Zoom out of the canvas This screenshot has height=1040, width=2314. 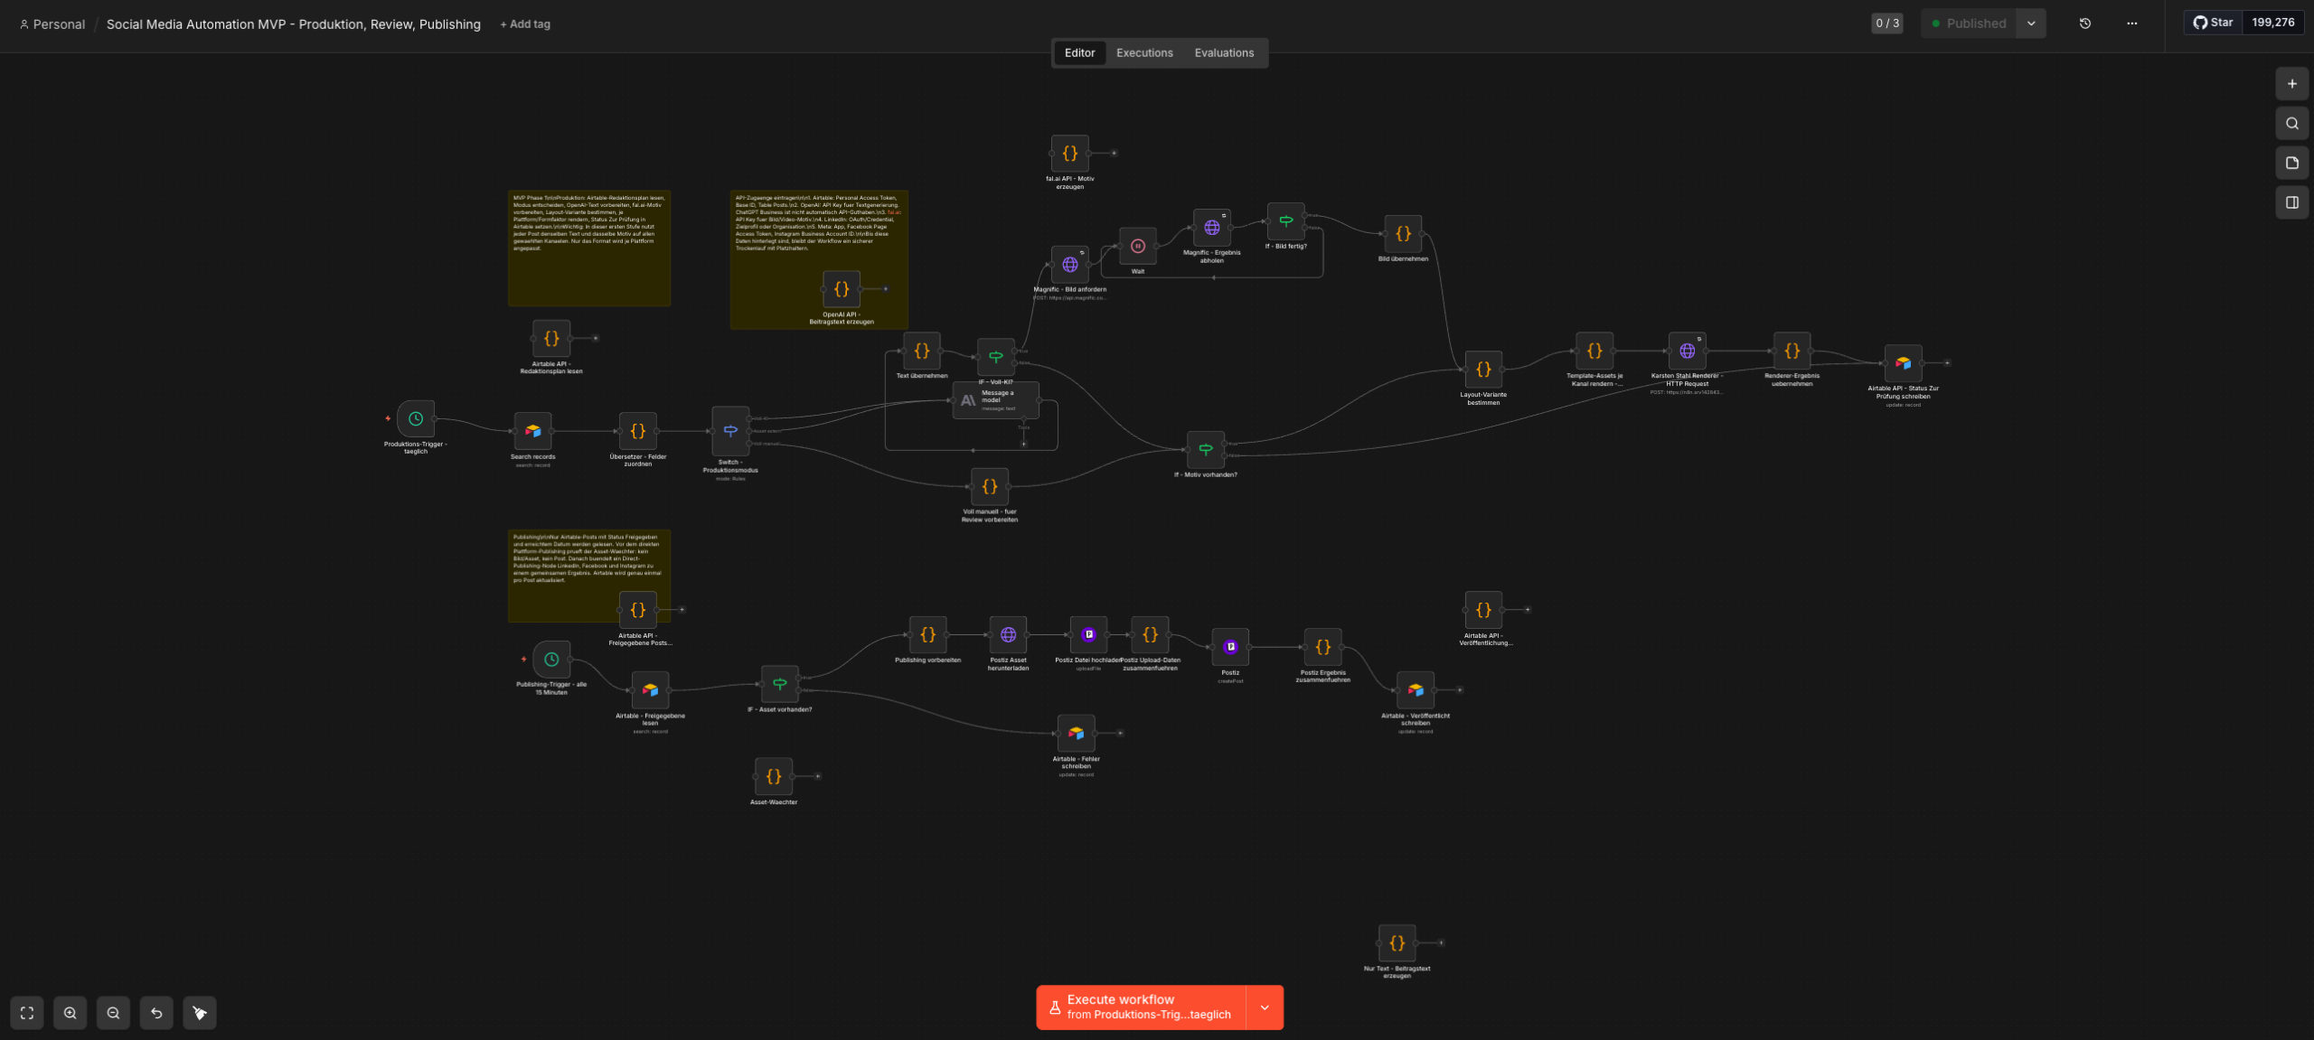tap(113, 1013)
